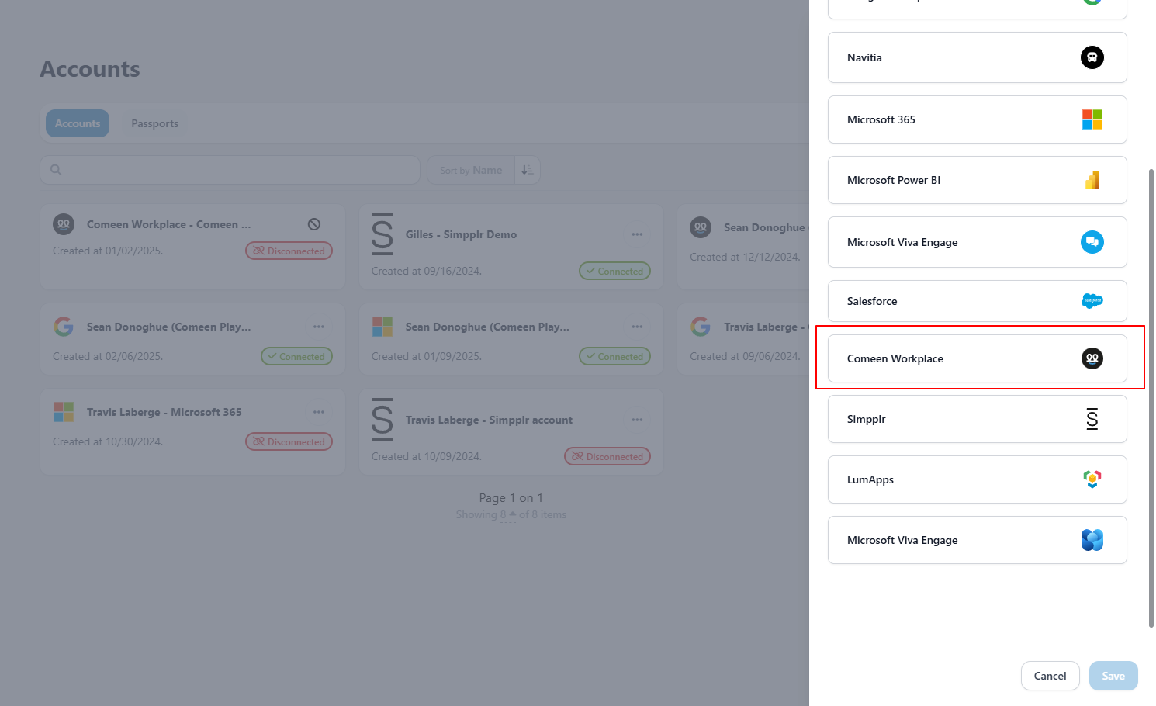The height and width of the screenshot is (706, 1156).
Task: Click the Connected badge on Gilles - Simpplr Demo
Action: coord(614,271)
